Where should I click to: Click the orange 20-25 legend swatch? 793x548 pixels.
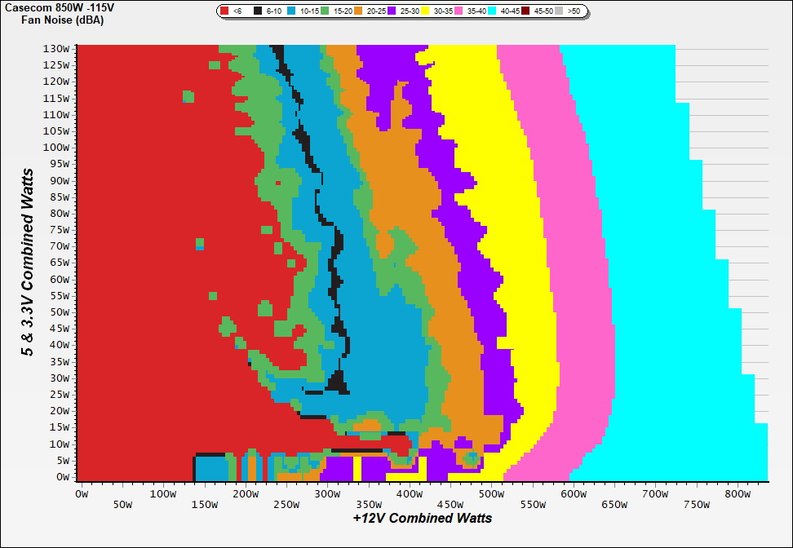pos(359,11)
